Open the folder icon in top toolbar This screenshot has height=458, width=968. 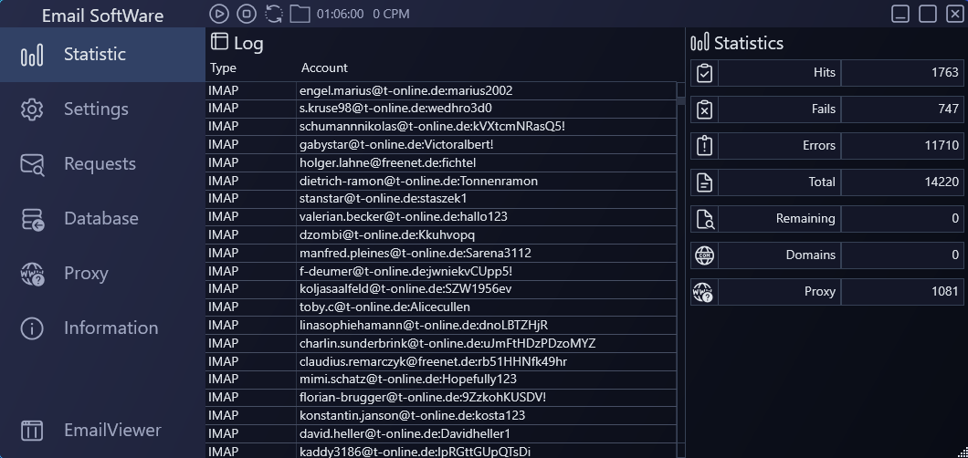tap(300, 14)
